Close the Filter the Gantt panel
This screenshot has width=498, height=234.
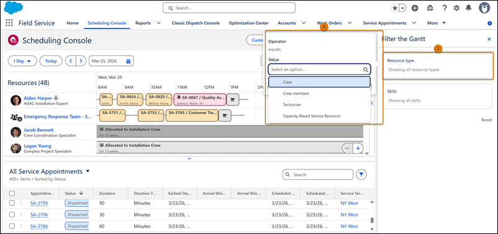489,39
